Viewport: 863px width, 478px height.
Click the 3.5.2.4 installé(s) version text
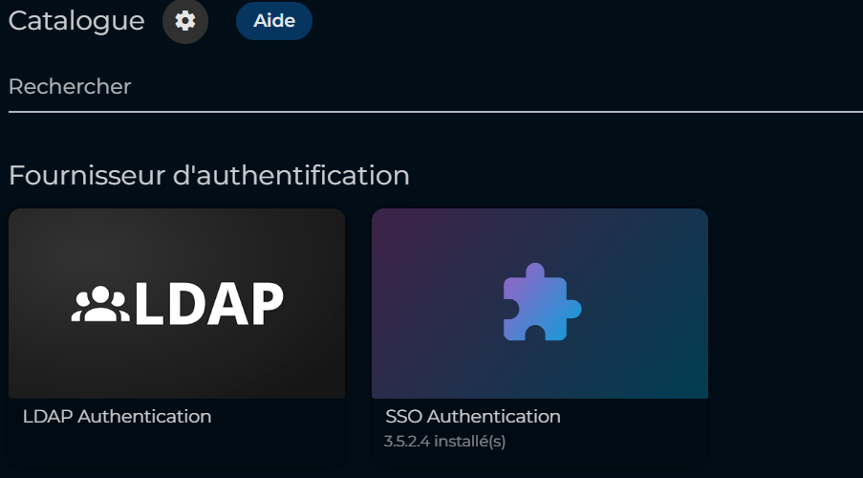(444, 442)
